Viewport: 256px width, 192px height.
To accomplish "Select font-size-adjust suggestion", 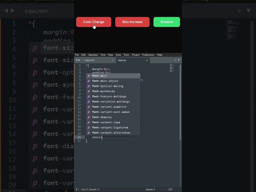I will pos(113,81).
